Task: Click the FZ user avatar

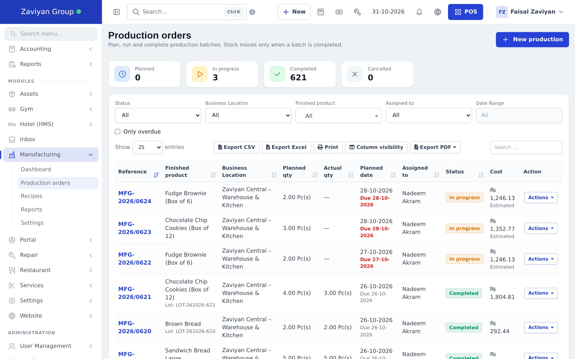Action: (x=502, y=12)
